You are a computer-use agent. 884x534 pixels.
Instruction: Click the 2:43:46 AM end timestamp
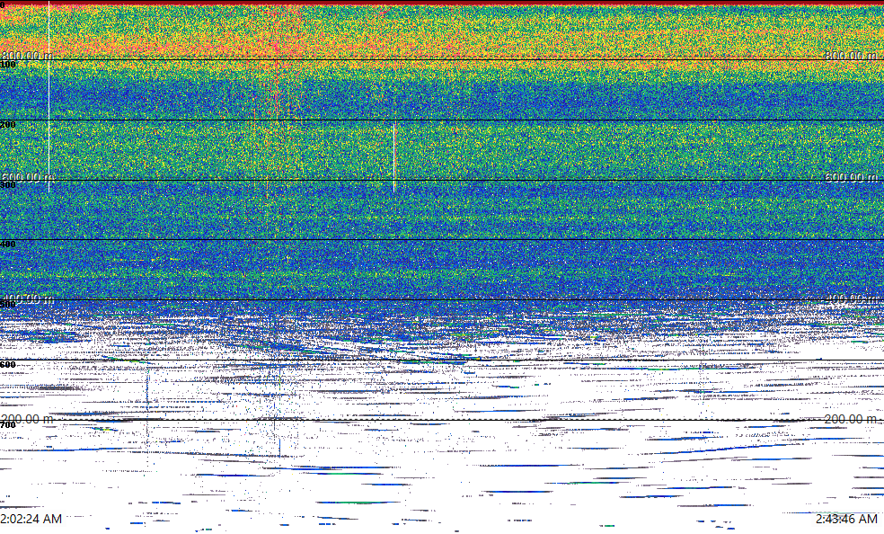click(846, 519)
